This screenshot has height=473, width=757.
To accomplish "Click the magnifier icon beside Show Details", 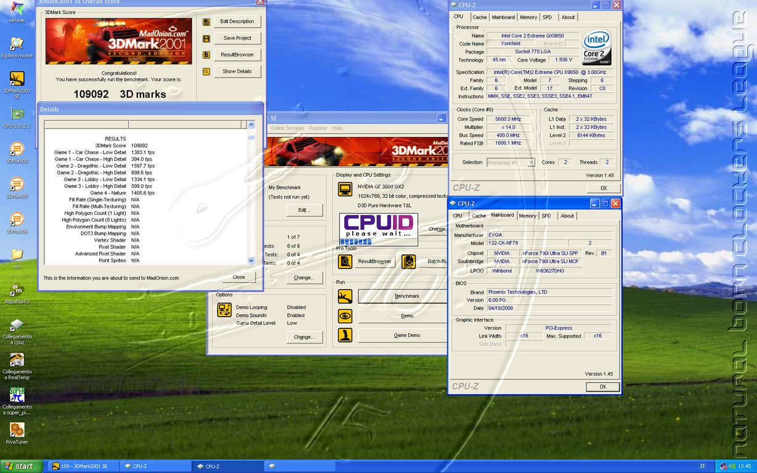I will click(206, 71).
